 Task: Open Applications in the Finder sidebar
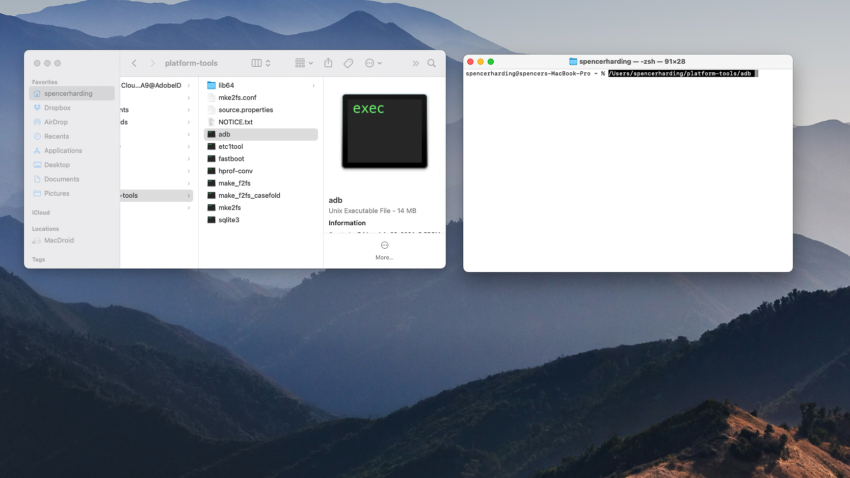point(63,151)
